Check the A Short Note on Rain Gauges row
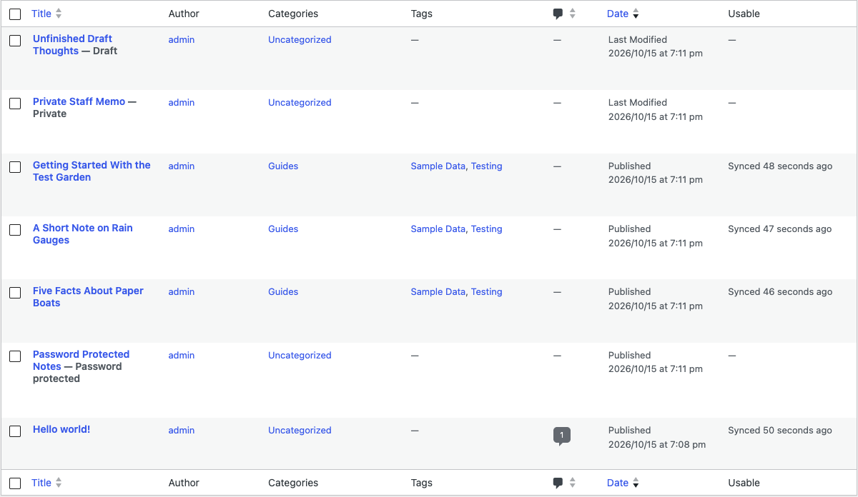The height and width of the screenshot is (497, 858). (x=15, y=230)
